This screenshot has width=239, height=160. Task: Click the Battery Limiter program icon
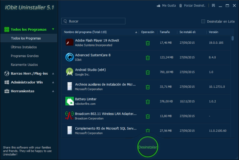[69, 101]
